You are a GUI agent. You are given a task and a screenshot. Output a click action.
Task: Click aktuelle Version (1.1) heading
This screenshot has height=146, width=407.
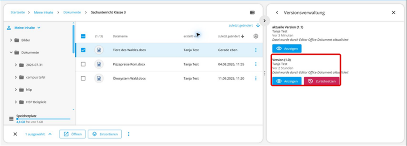pyautogui.click(x=288, y=27)
